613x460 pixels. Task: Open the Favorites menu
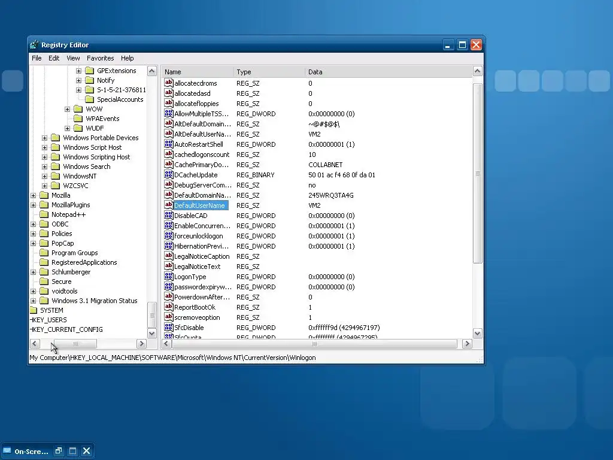101,58
